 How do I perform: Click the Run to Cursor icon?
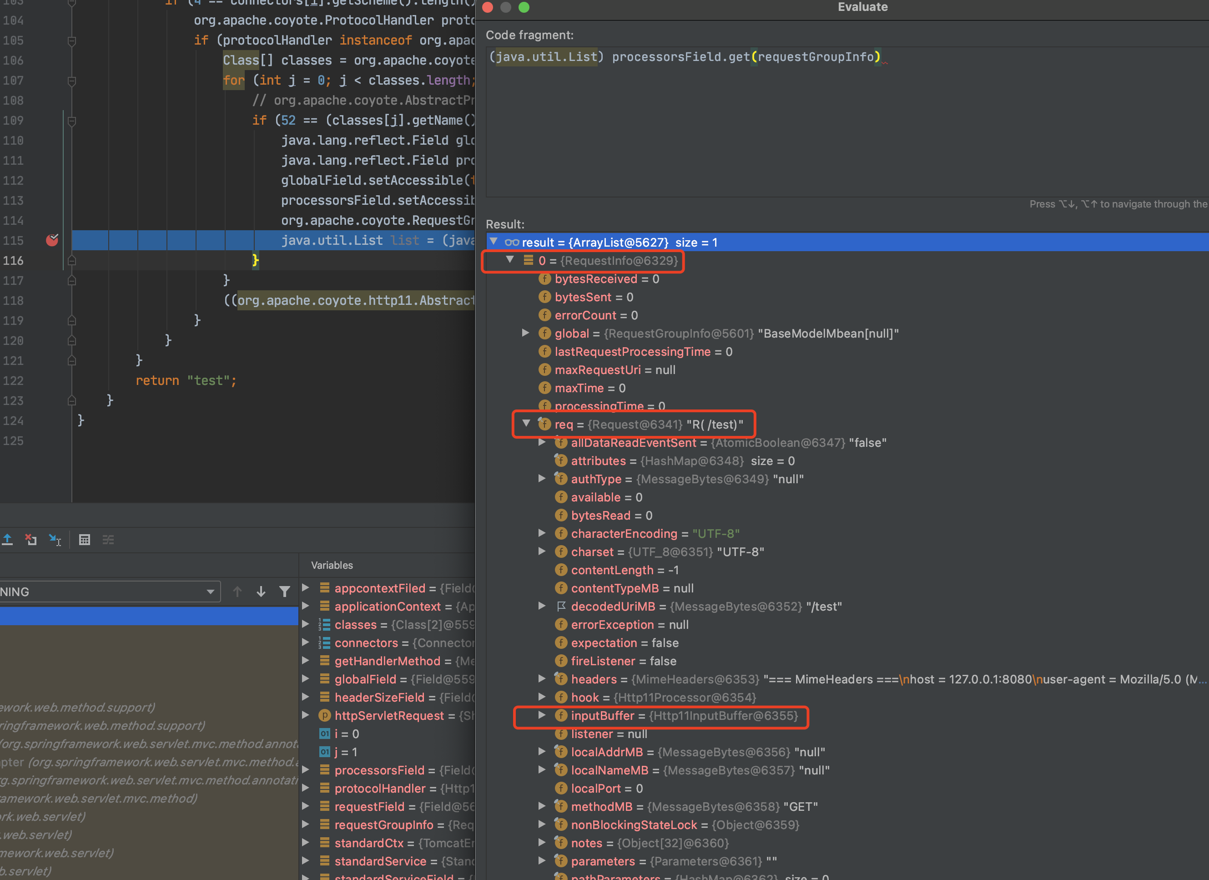55,540
